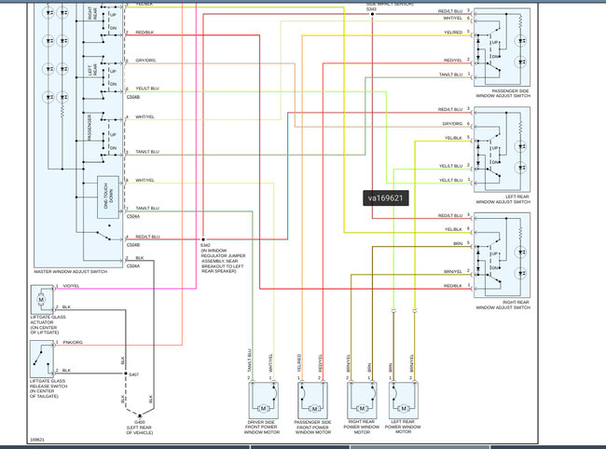Click the BLK label at liftgate actuator pin 2
The width and height of the screenshot is (606, 449).
[66, 307]
